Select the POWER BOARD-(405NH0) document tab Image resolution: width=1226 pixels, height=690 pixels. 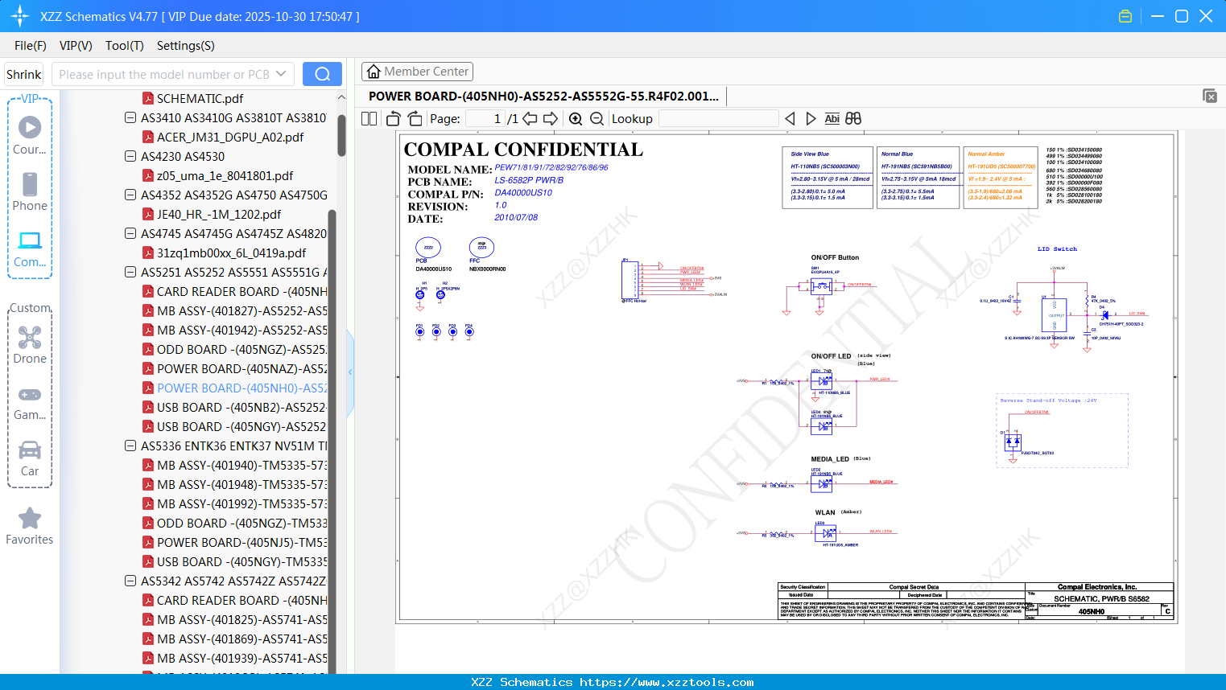coord(544,96)
